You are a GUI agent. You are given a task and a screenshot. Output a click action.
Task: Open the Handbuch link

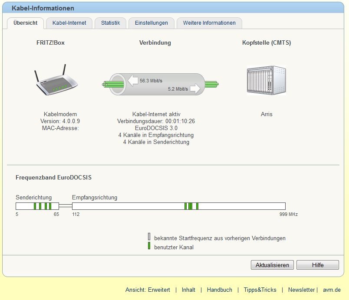click(219, 290)
